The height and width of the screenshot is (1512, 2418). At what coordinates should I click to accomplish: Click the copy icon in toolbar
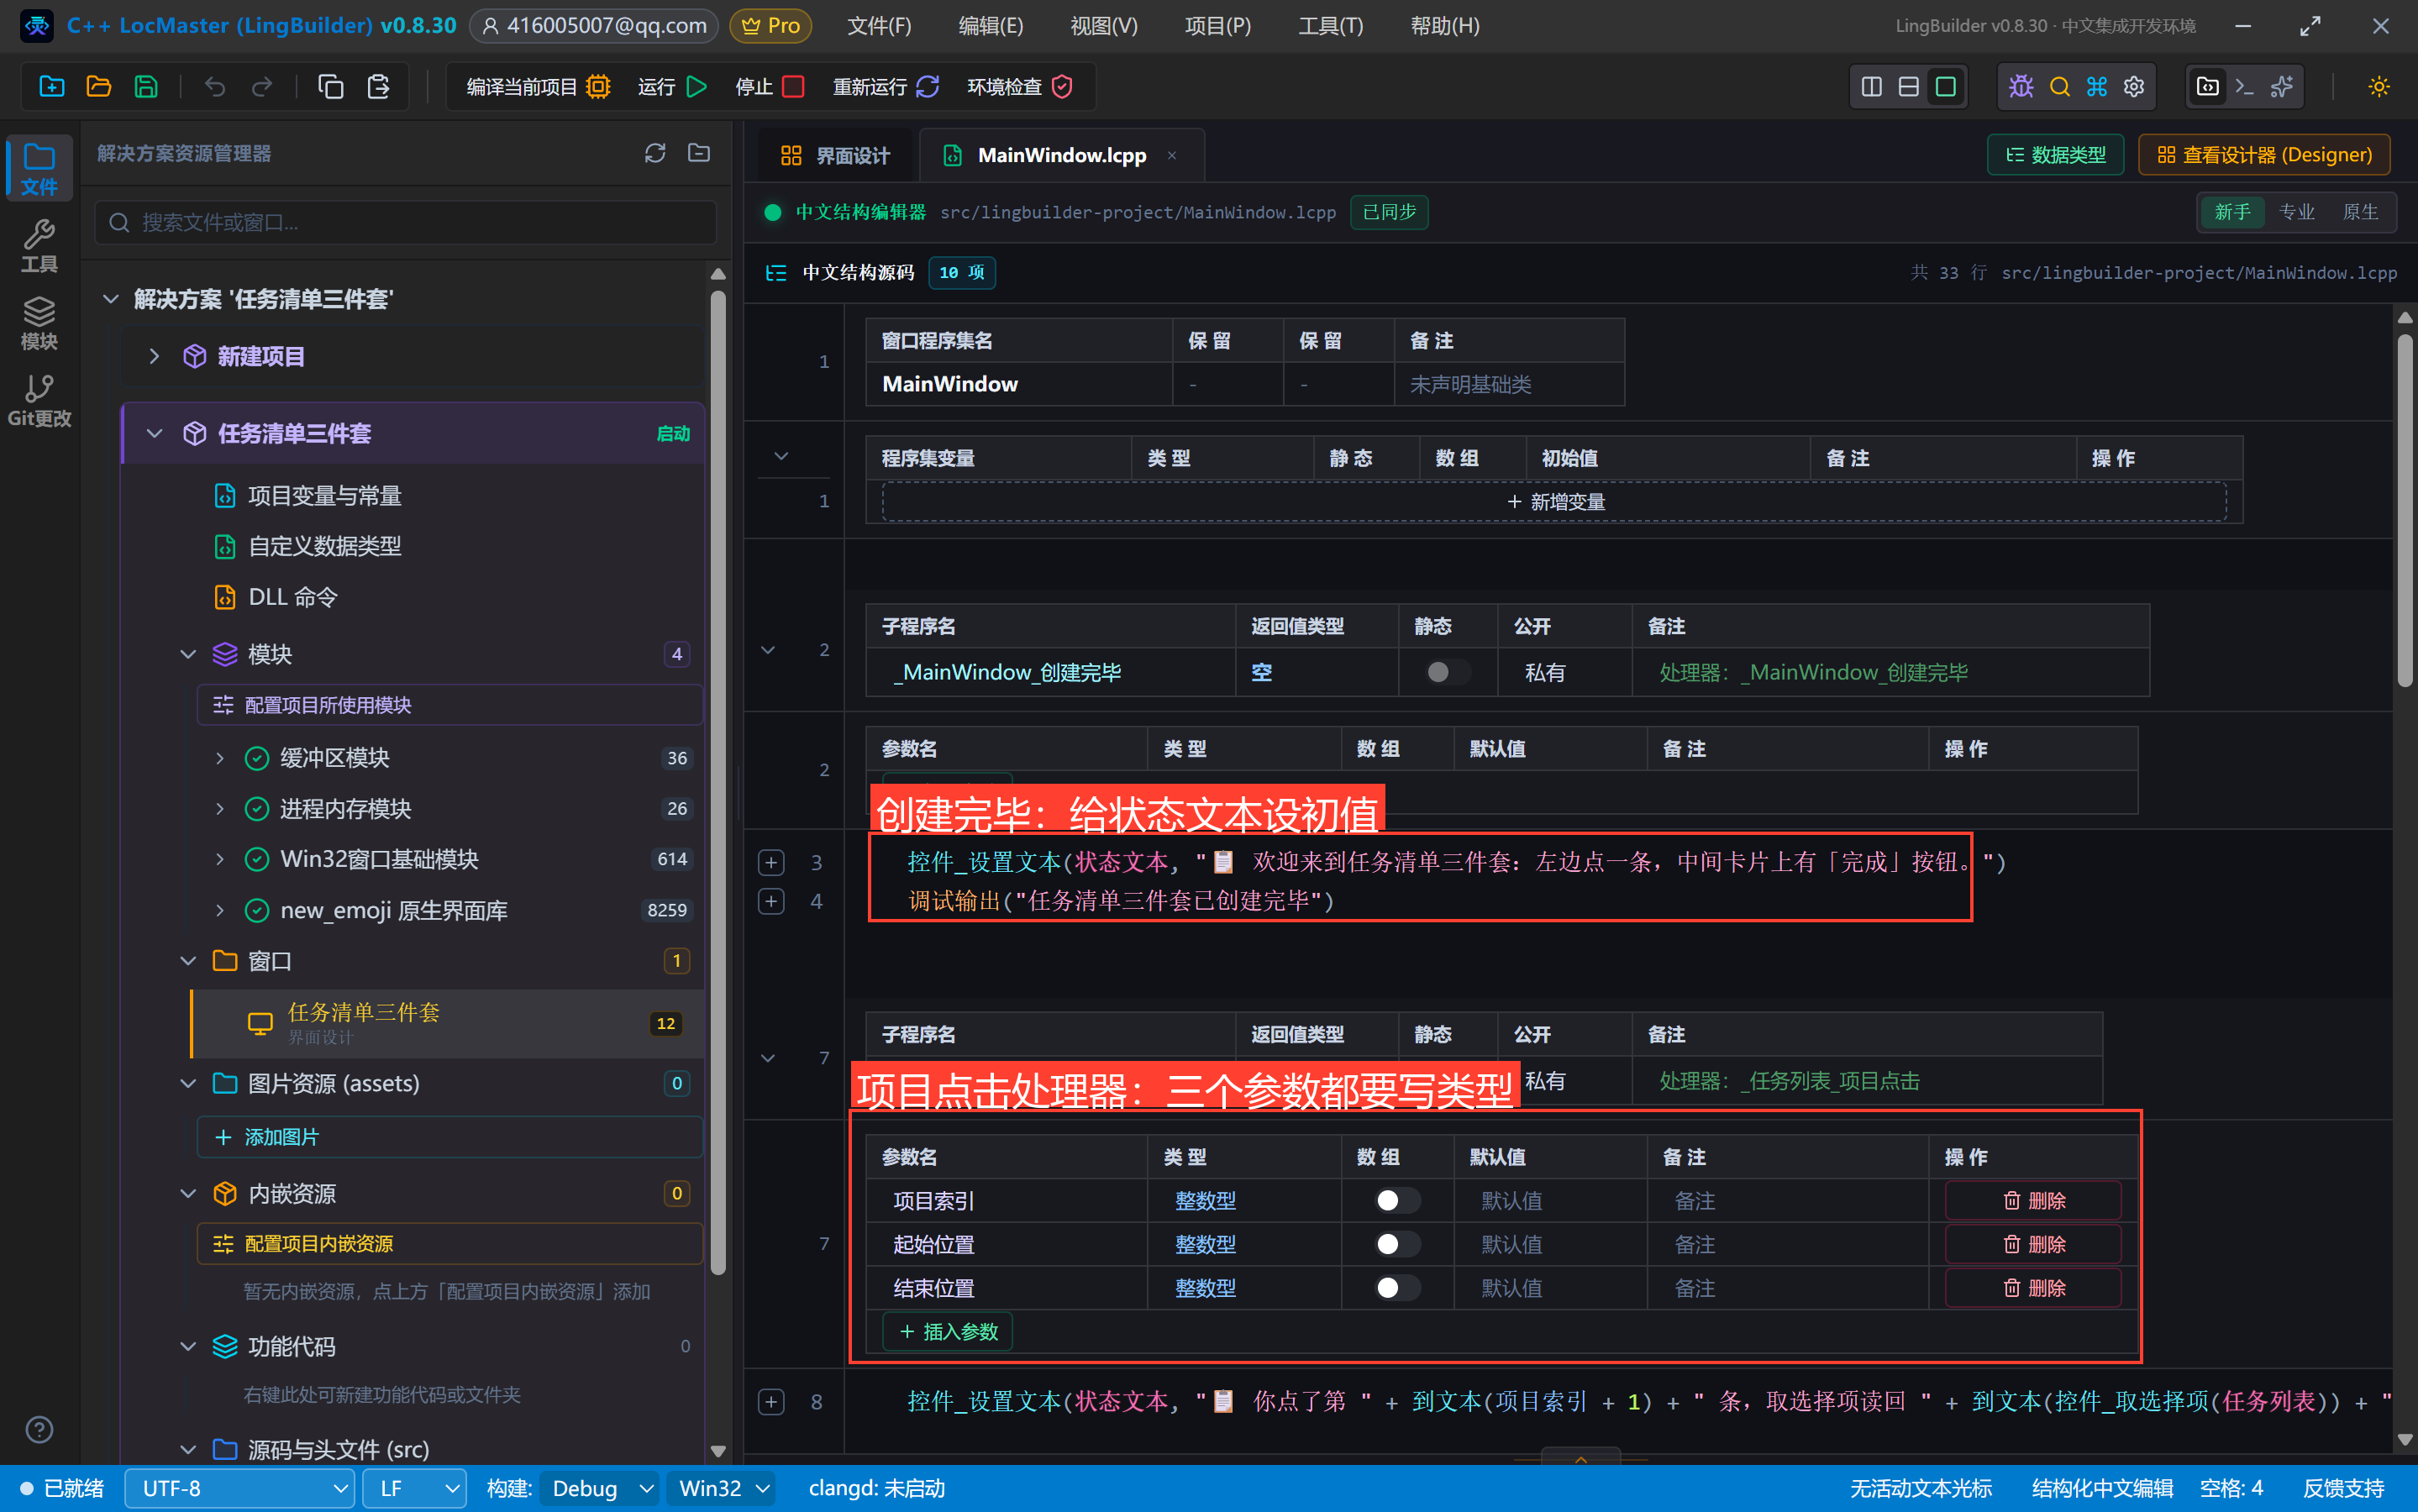coord(331,87)
